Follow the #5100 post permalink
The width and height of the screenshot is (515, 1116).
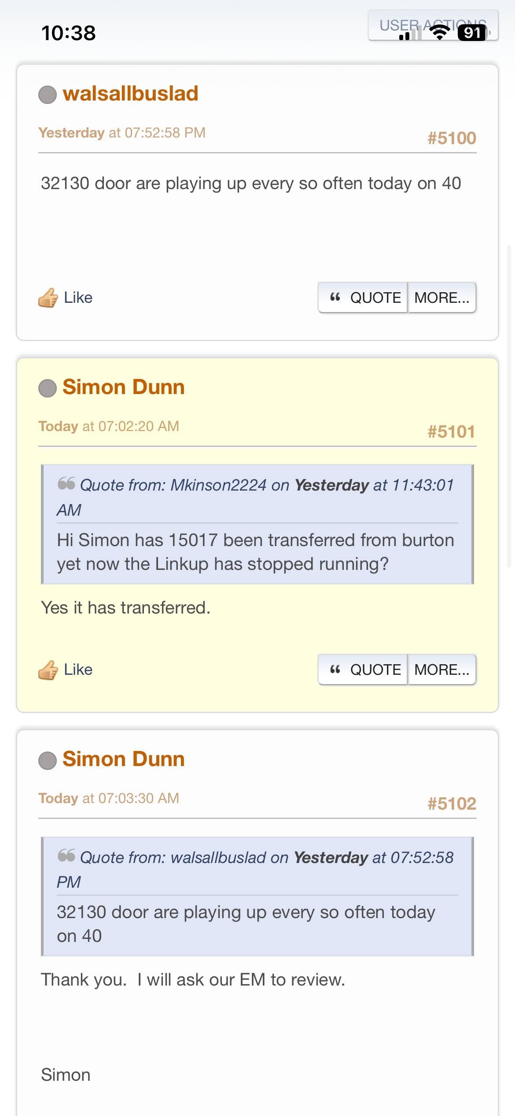click(x=452, y=138)
